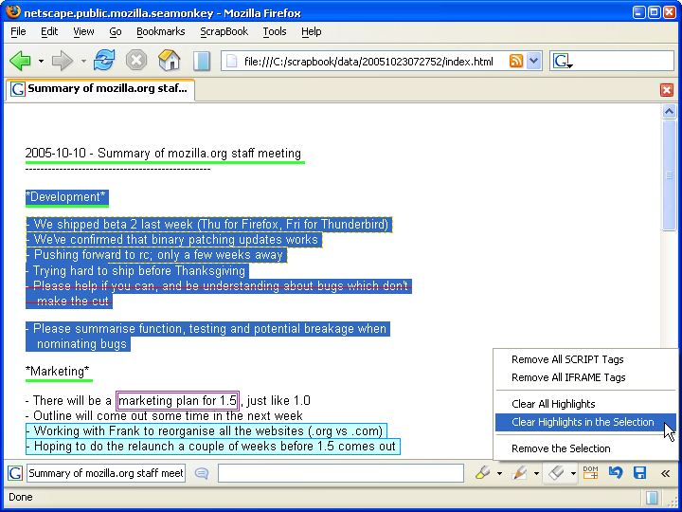682x512 pixels.
Task: Select the Eraser tool icon
Action: coord(556,473)
